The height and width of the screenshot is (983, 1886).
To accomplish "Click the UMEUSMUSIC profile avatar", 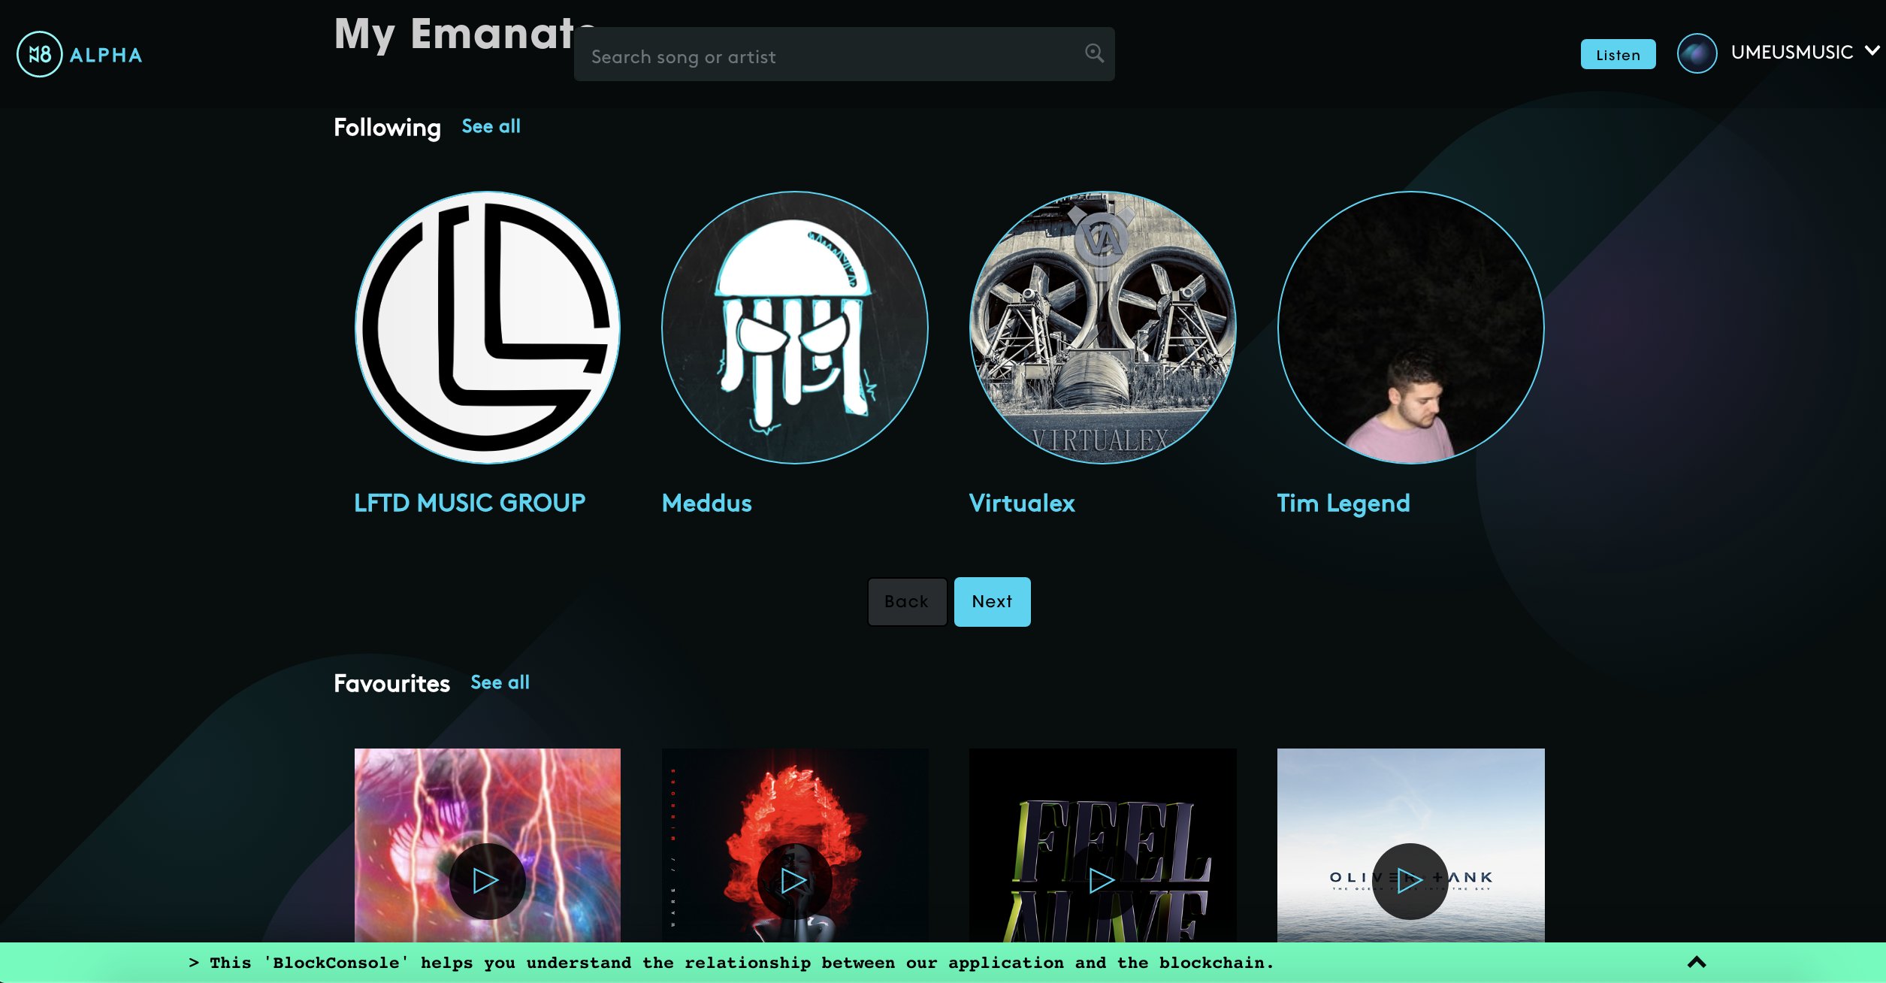I will [1697, 53].
